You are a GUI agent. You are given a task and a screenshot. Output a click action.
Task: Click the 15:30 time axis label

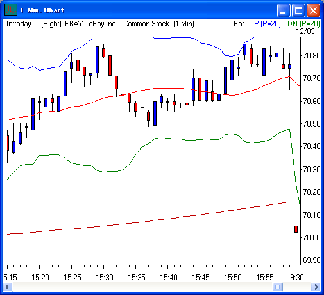[105, 278]
